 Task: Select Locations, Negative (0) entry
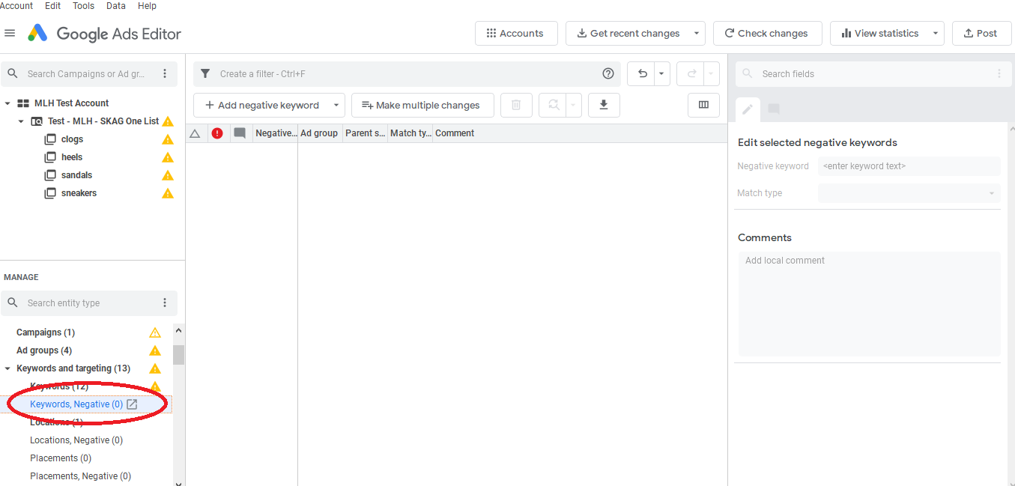(x=76, y=440)
